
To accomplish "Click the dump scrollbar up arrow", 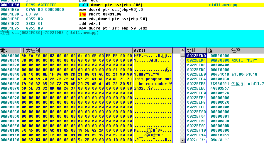I will pyautogui.click(x=182, y=50).
